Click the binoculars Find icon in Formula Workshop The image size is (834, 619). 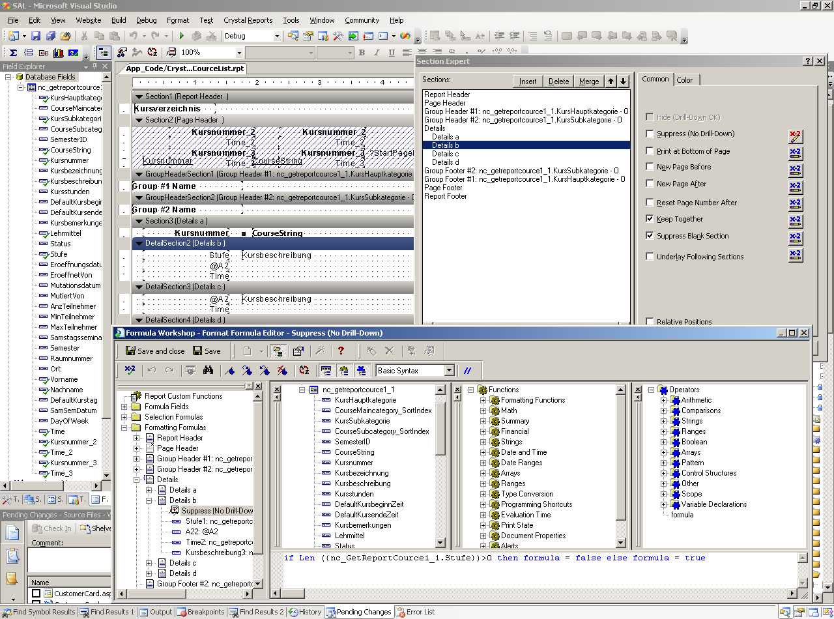pyautogui.click(x=208, y=370)
